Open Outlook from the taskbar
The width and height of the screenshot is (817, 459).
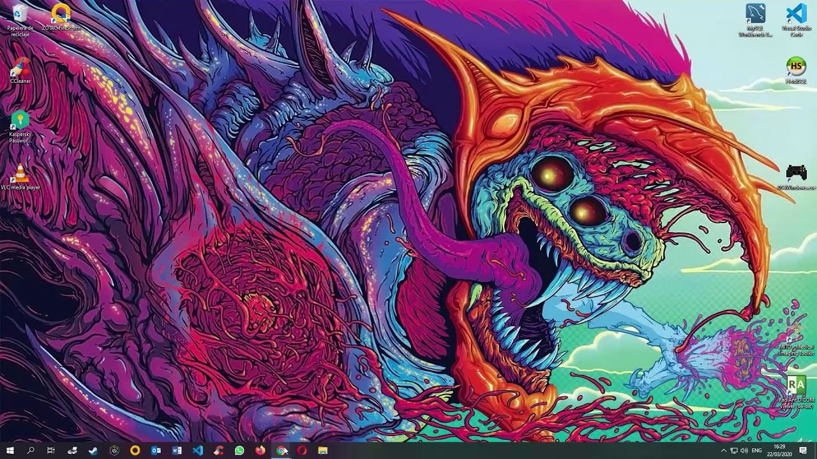point(156,450)
